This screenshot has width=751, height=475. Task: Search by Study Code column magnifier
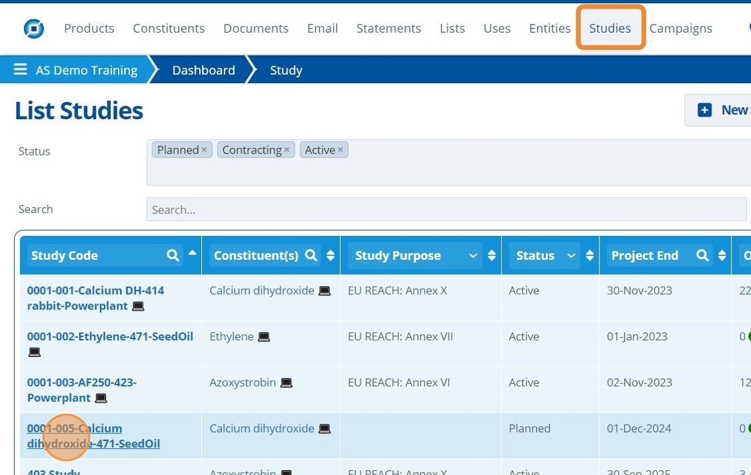pos(173,255)
